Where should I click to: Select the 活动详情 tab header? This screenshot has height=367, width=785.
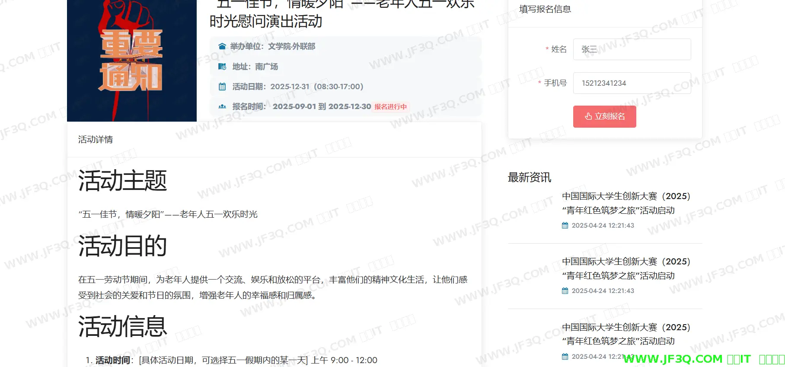[x=96, y=139]
